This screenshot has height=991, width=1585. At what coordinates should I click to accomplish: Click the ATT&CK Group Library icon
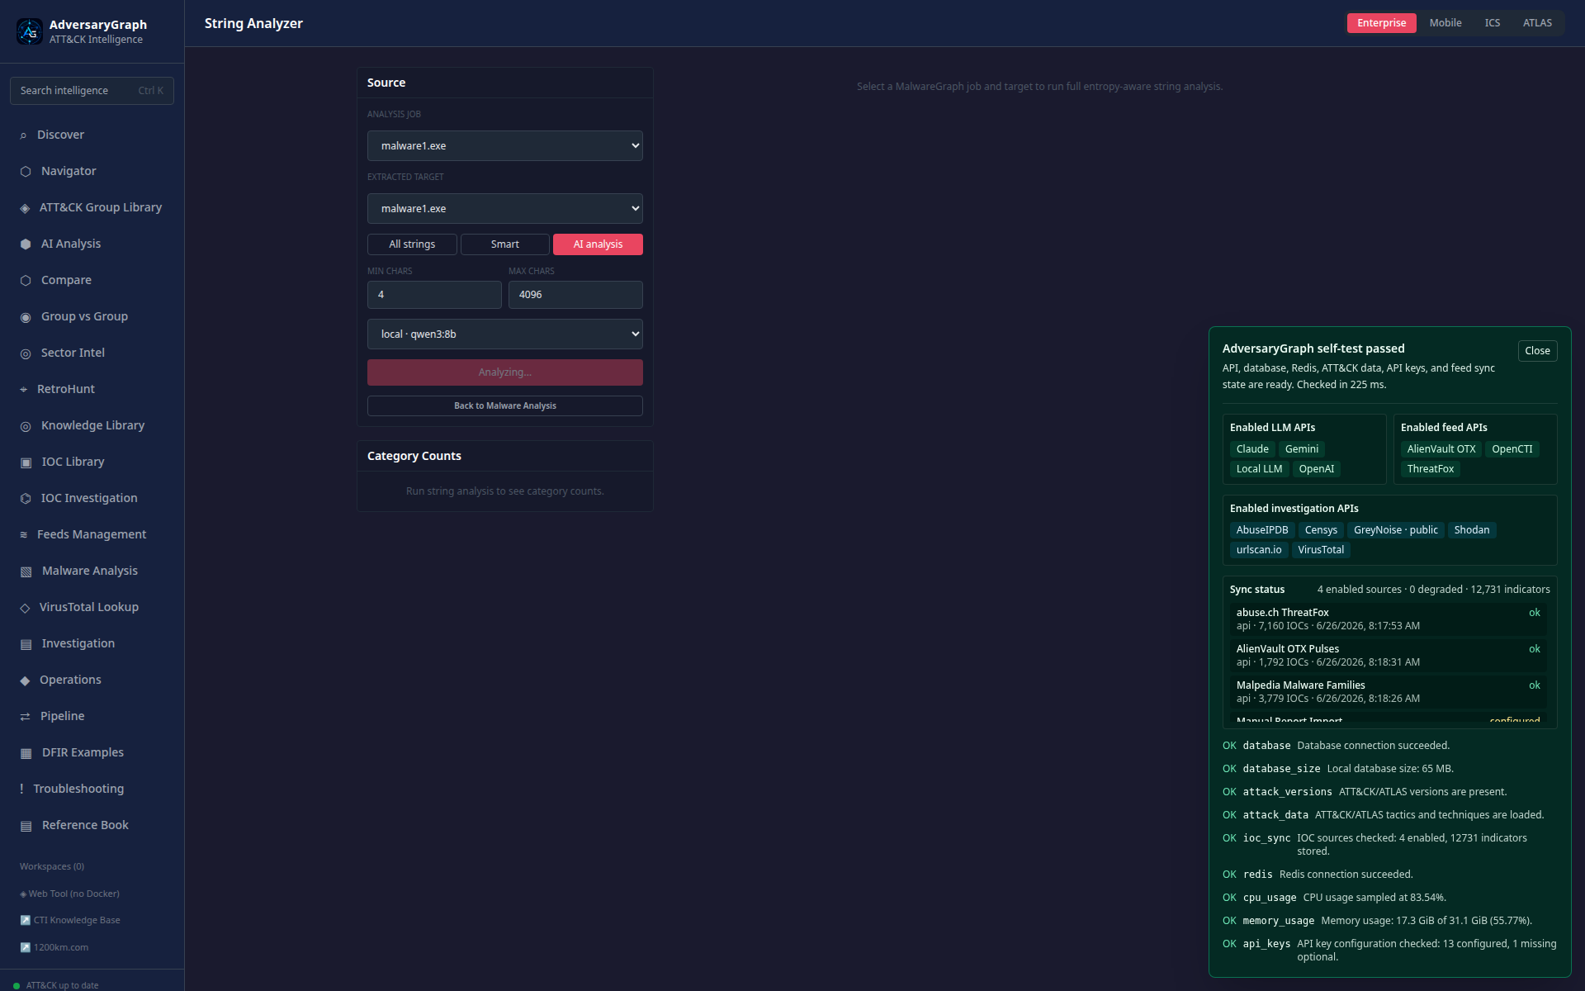[x=25, y=208]
